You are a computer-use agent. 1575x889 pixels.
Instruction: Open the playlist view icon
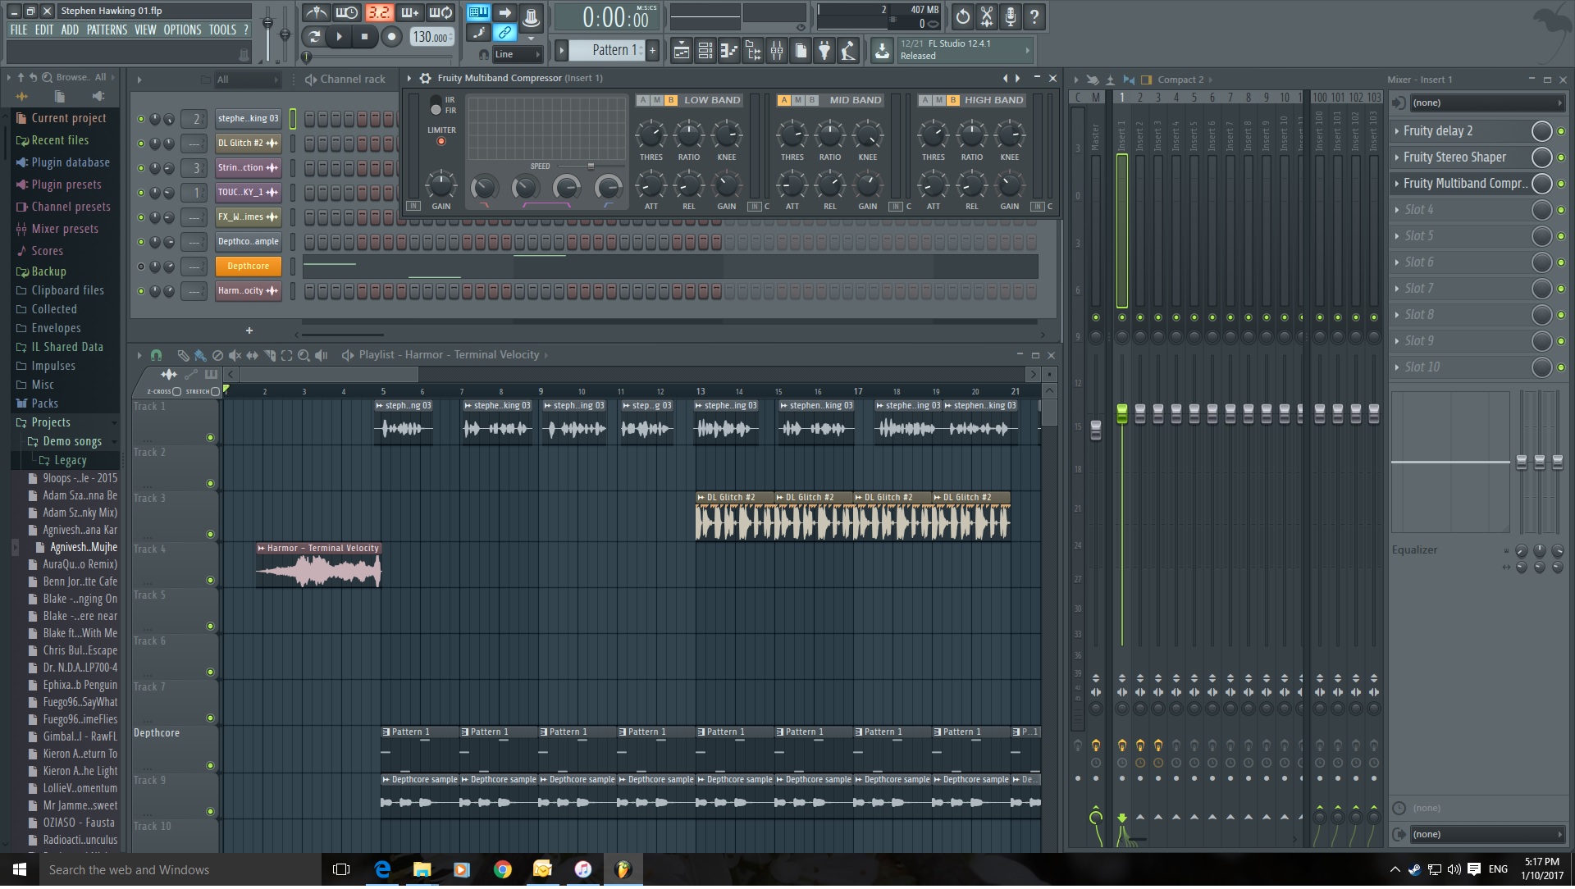point(681,51)
